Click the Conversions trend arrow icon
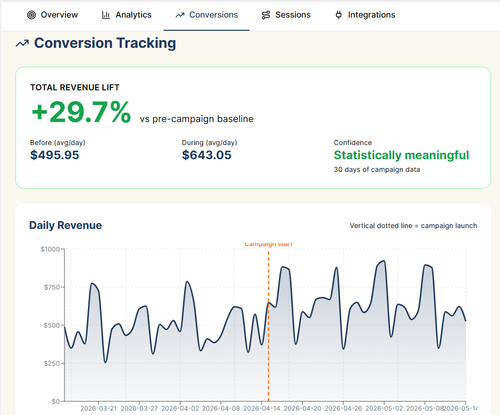500x415 pixels. (x=180, y=15)
